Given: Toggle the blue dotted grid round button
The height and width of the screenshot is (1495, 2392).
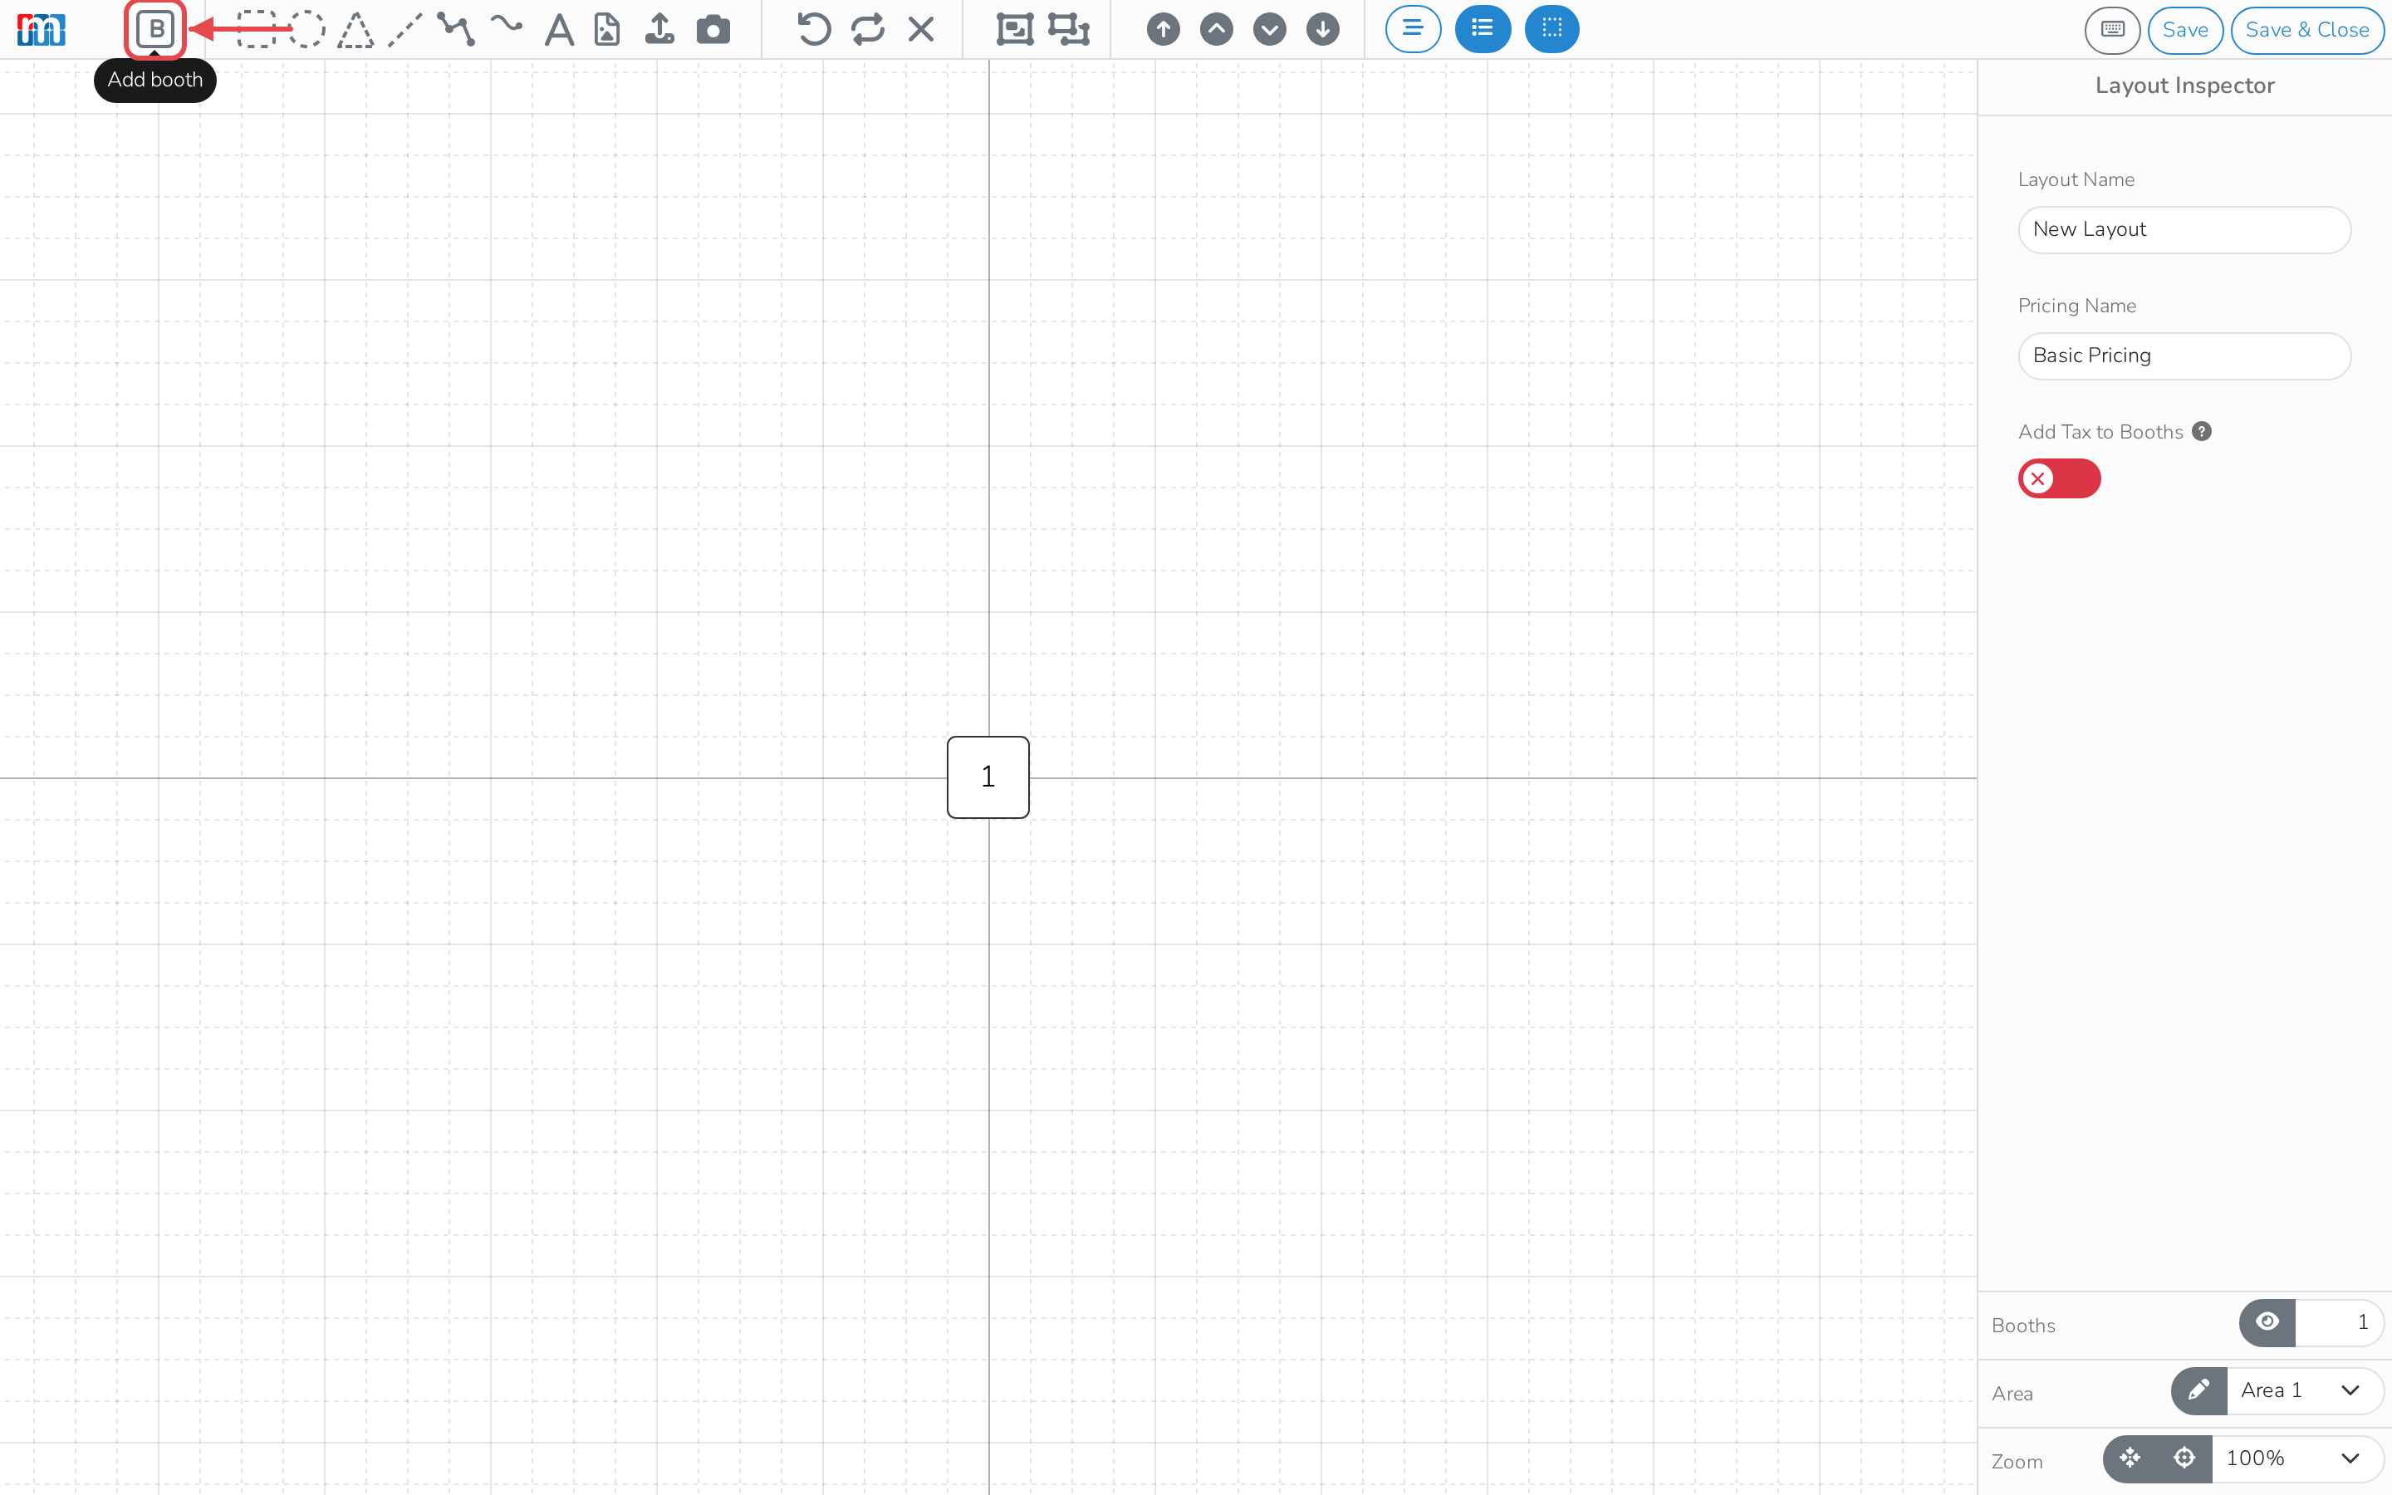Looking at the screenshot, I should tap(1551, 30).
